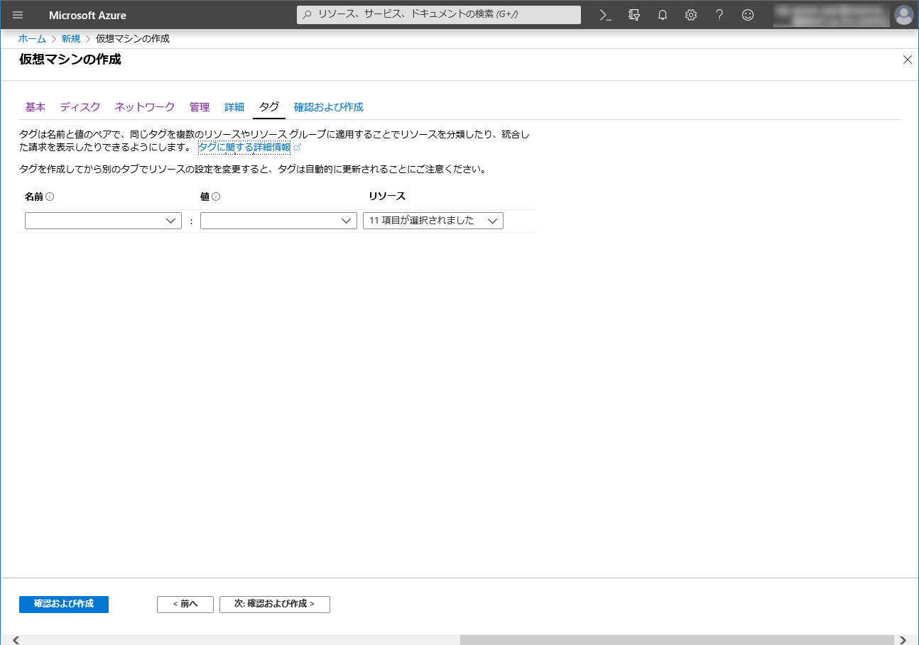The image size is (919, 645).
Task: Switch to the ディスク tab
Action: pyautogui.click(x=80, y=107)
